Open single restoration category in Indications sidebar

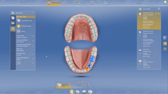13,18
